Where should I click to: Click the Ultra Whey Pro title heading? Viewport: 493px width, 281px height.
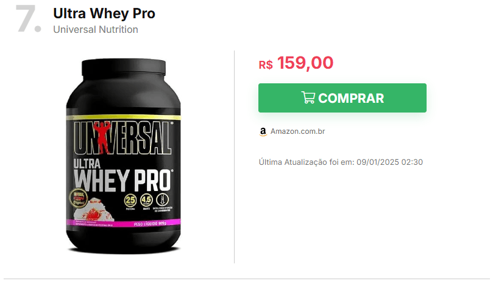(x=104, y=13)
